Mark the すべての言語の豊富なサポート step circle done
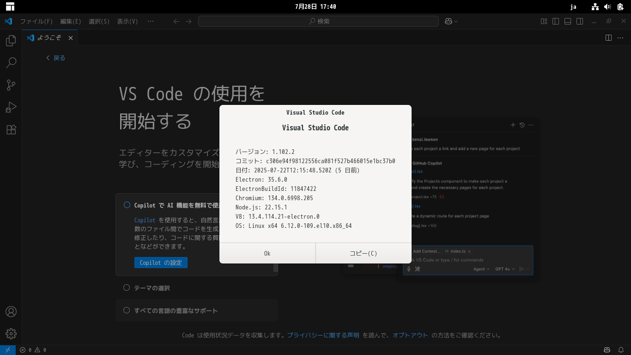The image size is (631, 355). pos(127,310)
